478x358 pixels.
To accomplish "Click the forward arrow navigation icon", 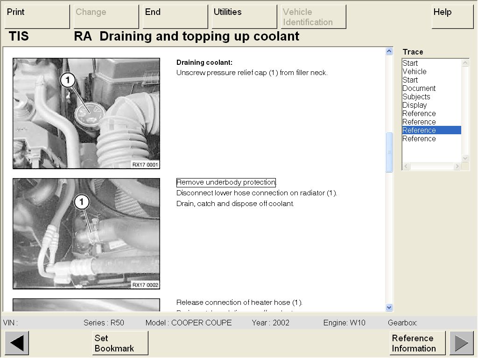I will 462,343.
